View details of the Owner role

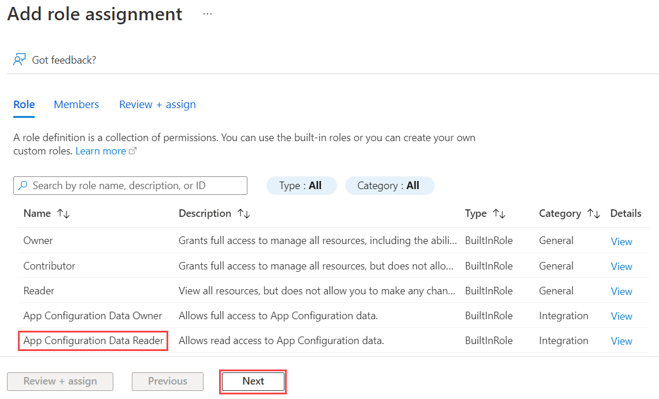point(621,241)
